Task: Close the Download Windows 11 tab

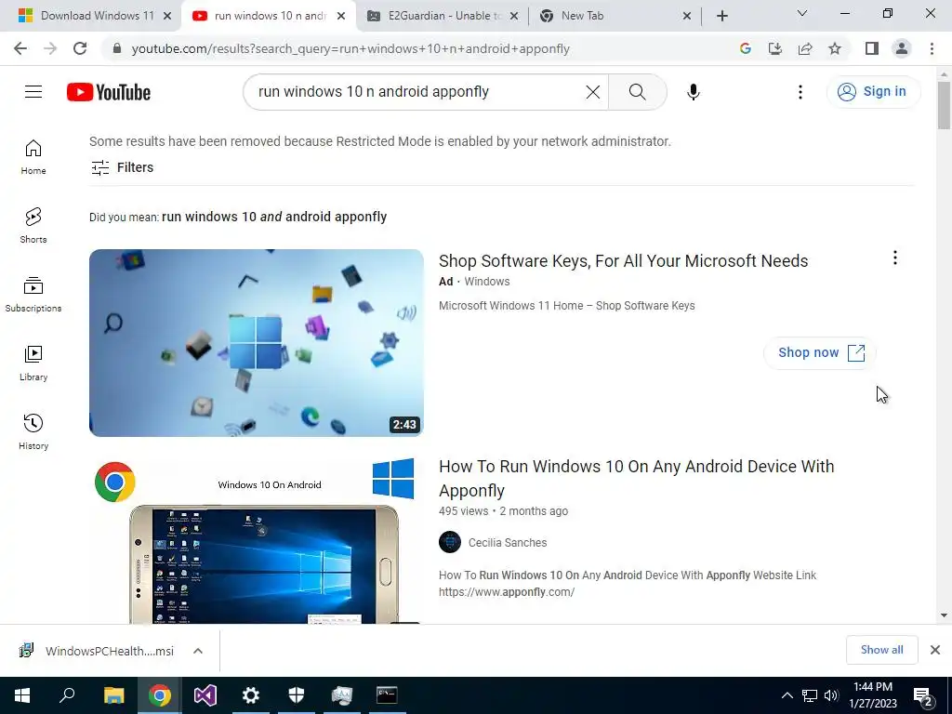Action: click(x=167, y=16)
